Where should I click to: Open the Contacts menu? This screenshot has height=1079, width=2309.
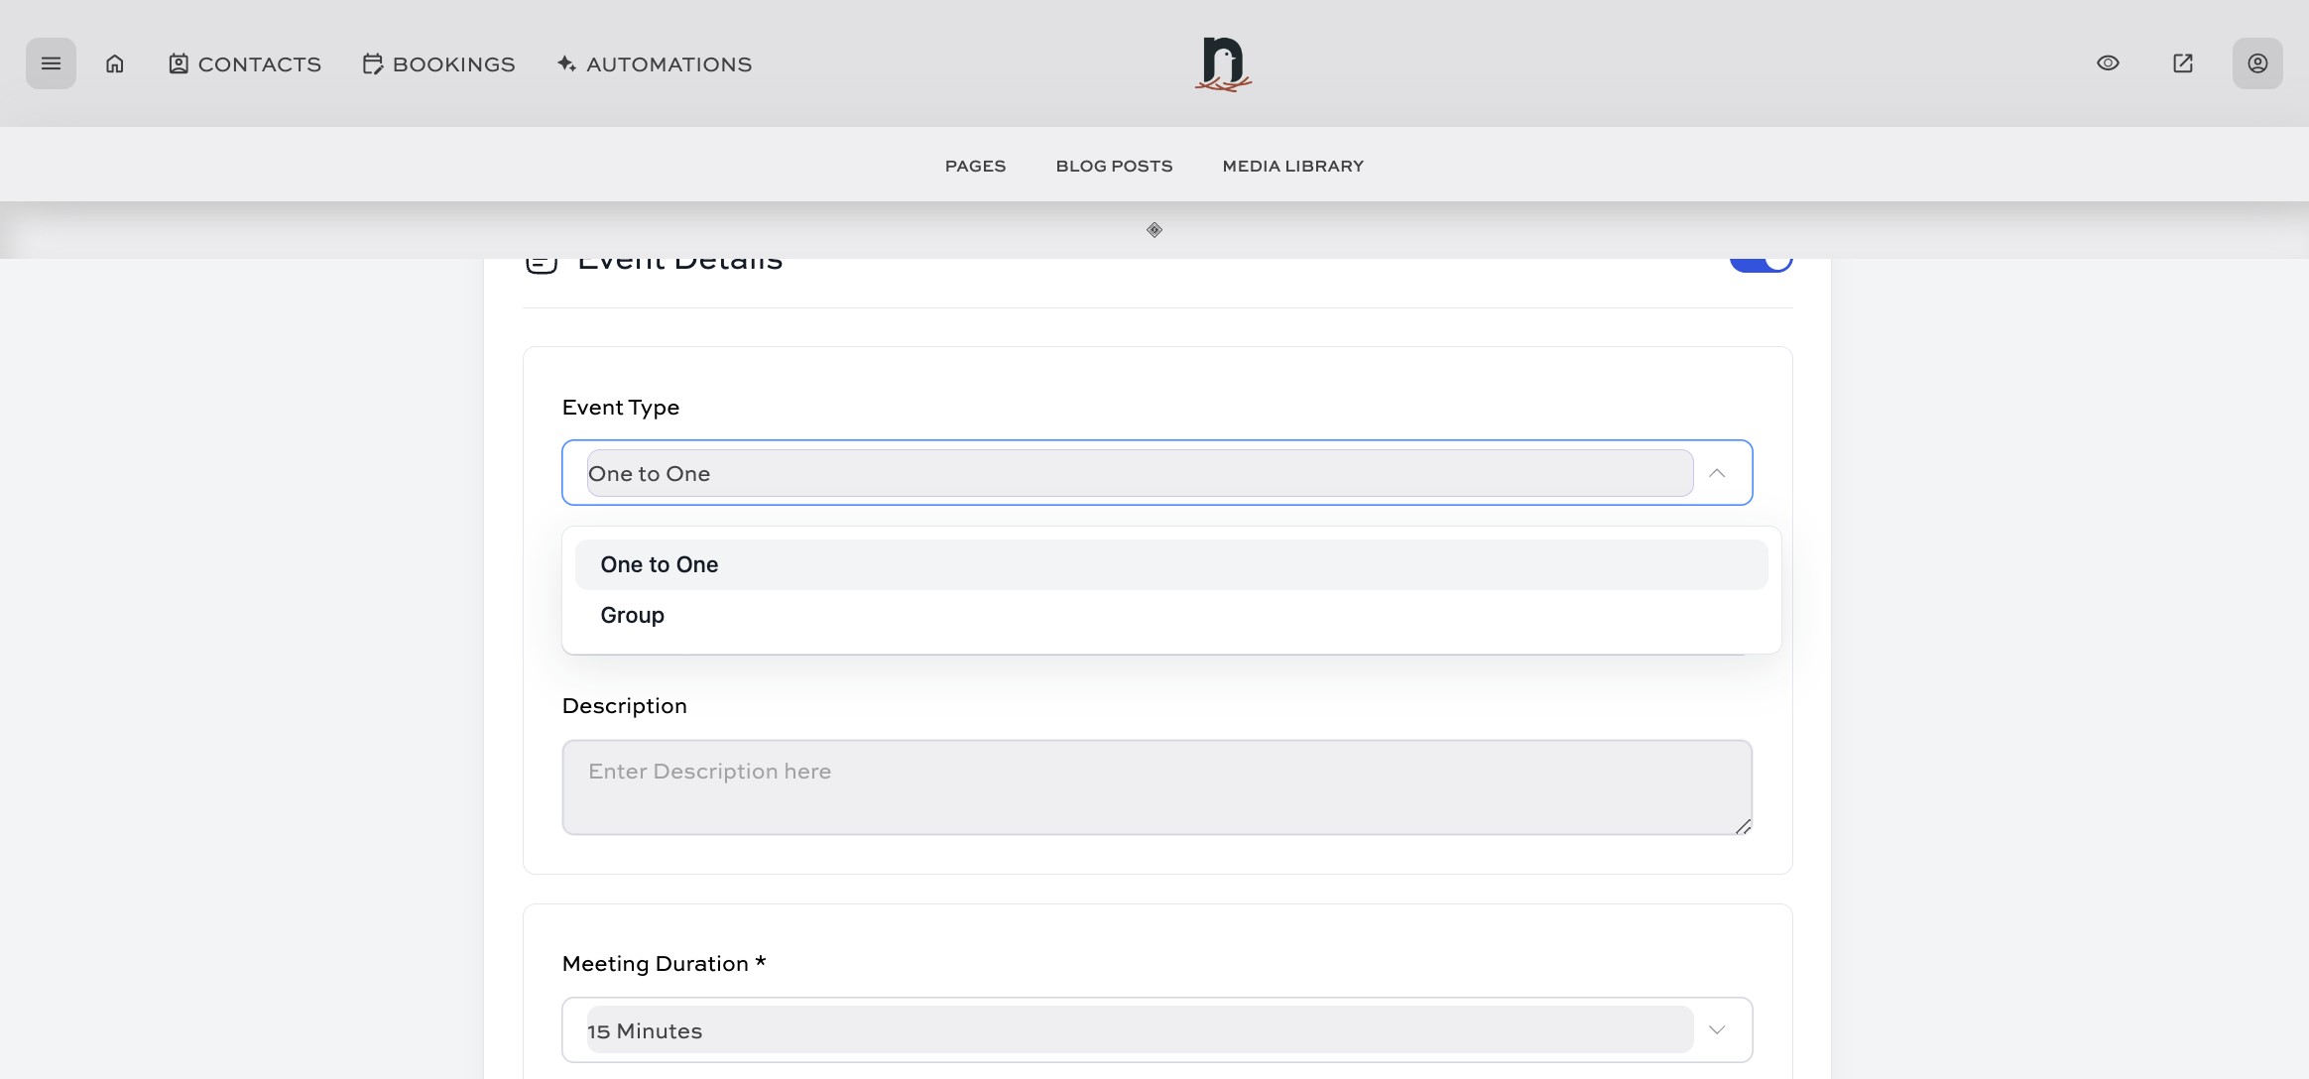pos(245,64)
